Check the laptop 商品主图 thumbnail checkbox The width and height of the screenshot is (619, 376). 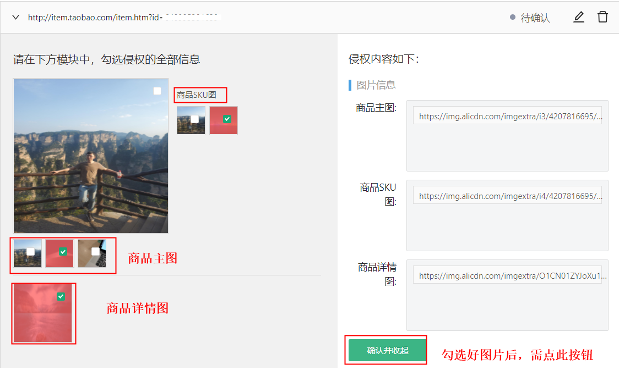pyautogui.click(x=95, y=251)
